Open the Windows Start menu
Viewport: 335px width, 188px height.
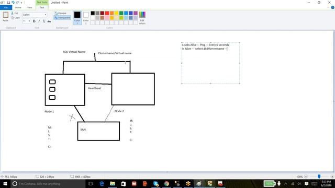[5, 183]
